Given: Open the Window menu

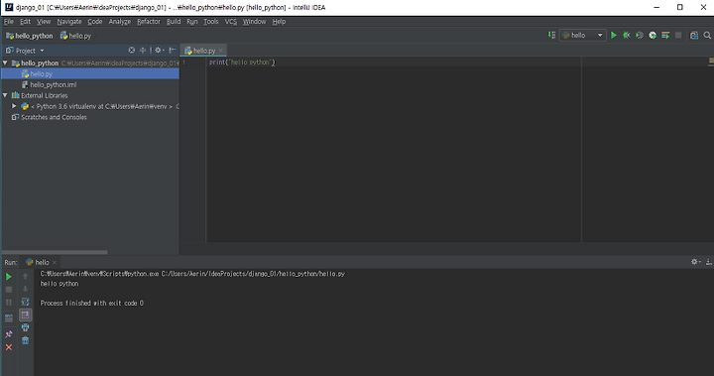Looking at the screenshot, I should pos(254,22).
